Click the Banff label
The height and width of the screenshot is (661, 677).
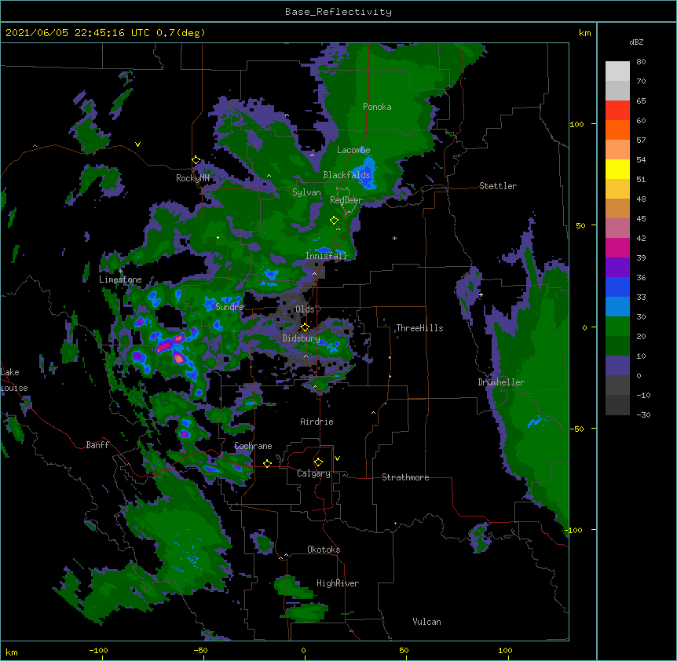tap(97, 445)
